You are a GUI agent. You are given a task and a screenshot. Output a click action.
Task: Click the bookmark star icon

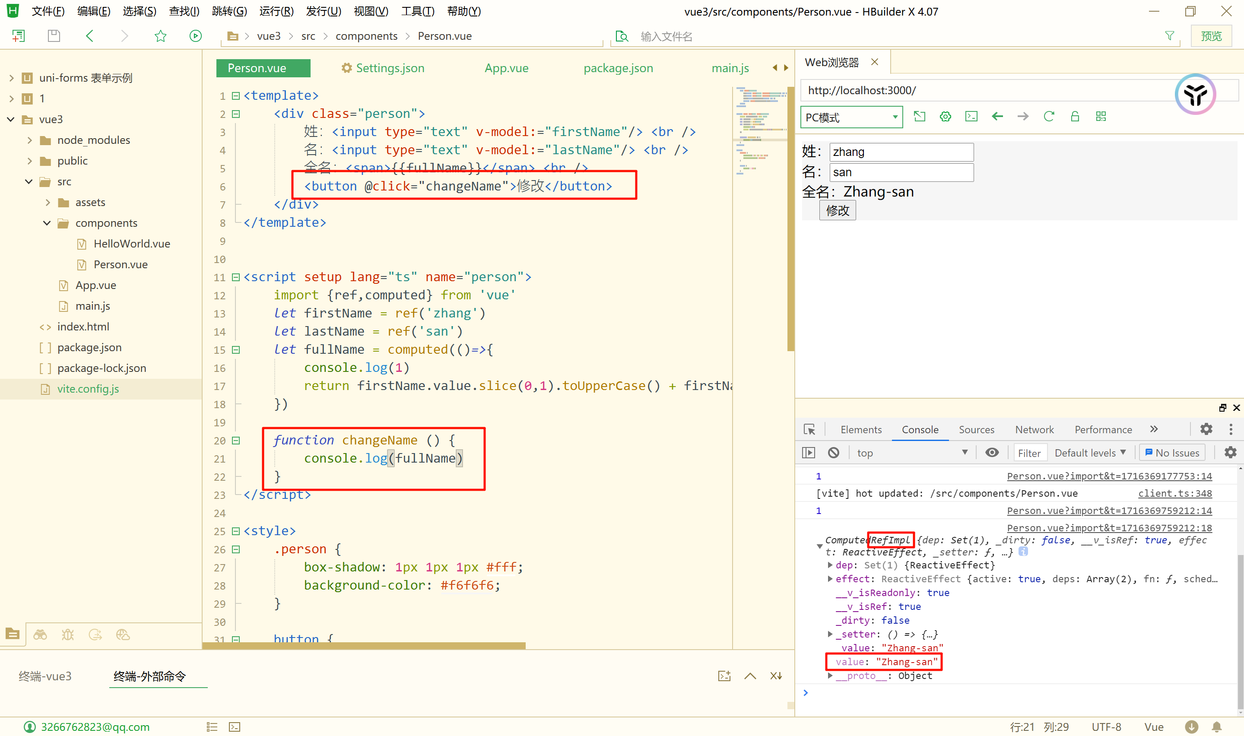[x=160, y=36]
